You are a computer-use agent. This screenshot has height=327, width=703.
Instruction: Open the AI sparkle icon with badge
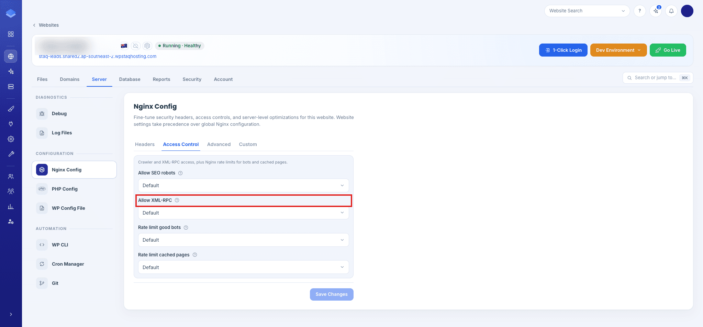pos(656,11)
